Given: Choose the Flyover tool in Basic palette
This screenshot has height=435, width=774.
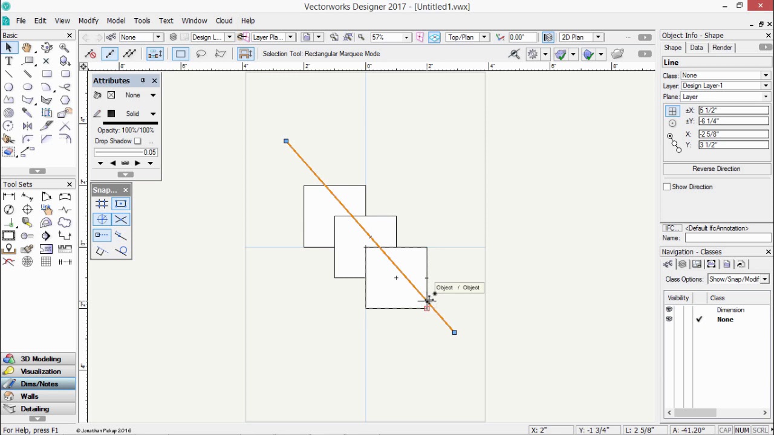Looking at the screenshot, I should [x=46, y=48].
